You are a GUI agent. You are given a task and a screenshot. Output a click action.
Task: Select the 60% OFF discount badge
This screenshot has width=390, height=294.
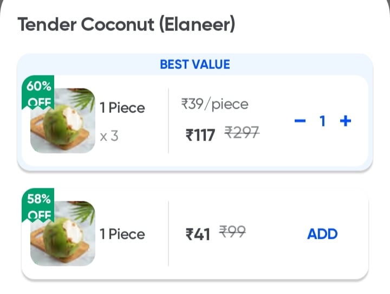pyautogui.click(x=38, y=92)
